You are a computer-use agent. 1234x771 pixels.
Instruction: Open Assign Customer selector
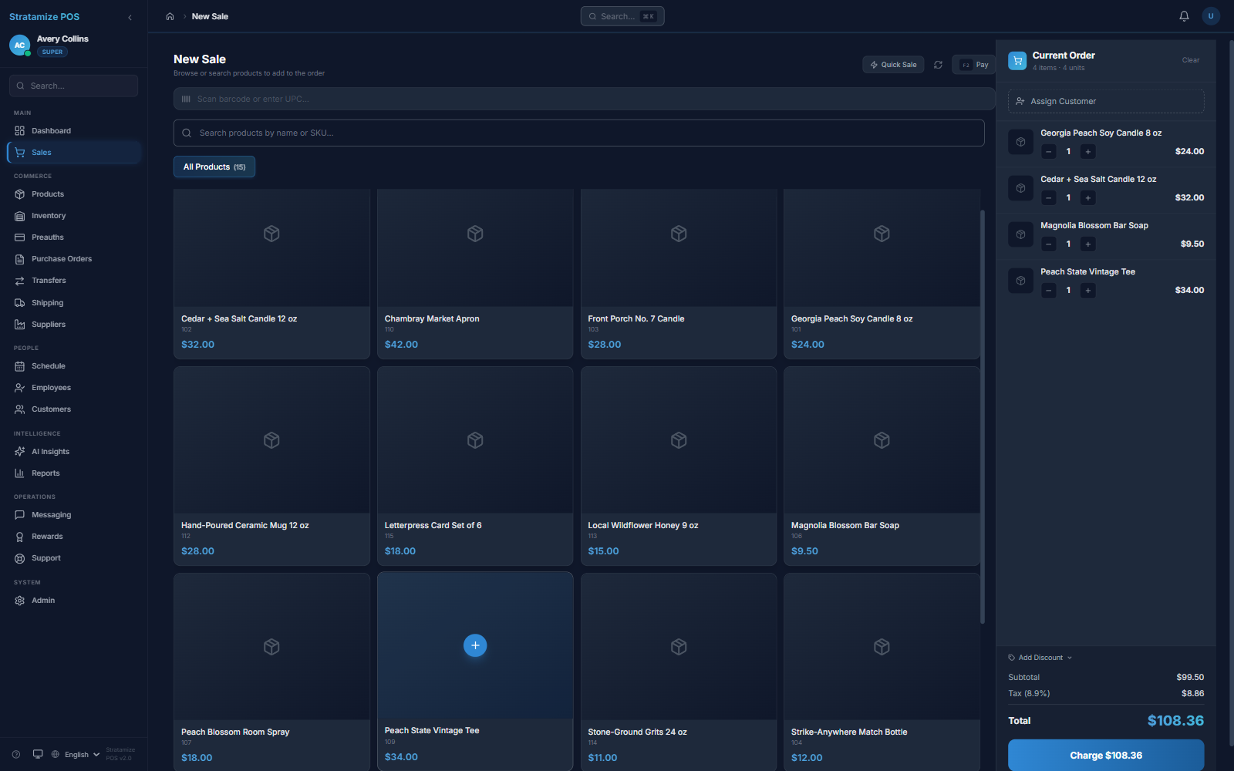point(1106,101)
